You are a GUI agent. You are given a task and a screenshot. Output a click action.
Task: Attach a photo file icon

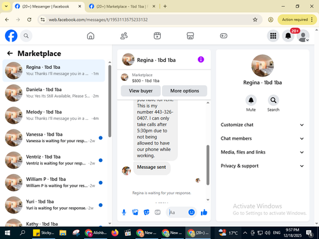pyautogui.click(x=135, y=212)
